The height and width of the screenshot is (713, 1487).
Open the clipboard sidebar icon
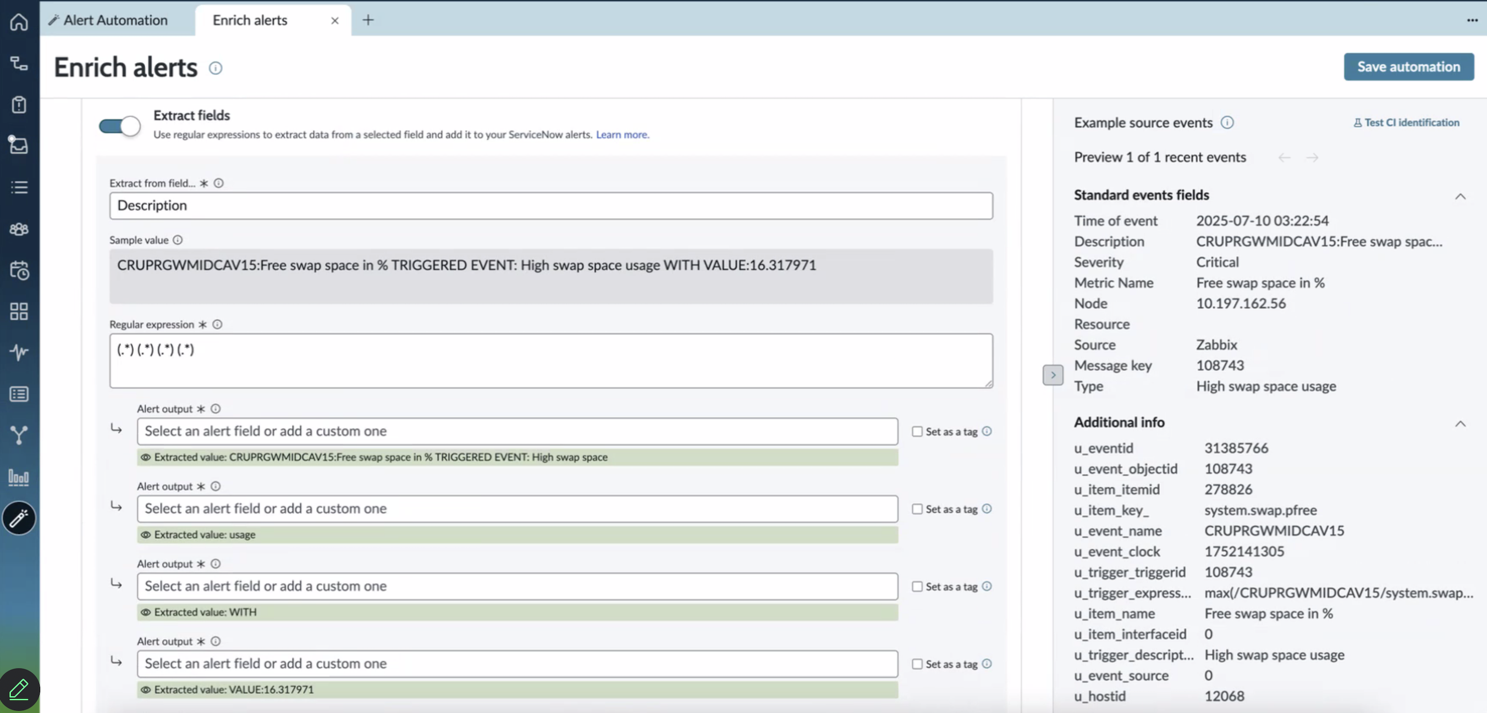pyautogui.click(x=19, y=104)
